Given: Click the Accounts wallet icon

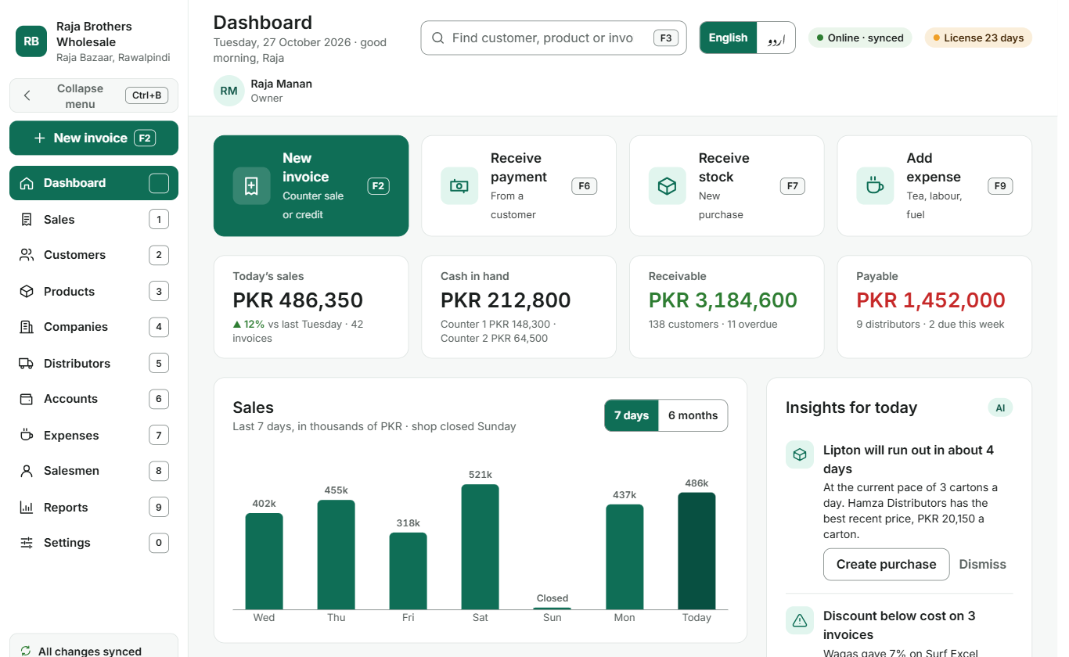Looking at the screenshot, I should point(27,399).
